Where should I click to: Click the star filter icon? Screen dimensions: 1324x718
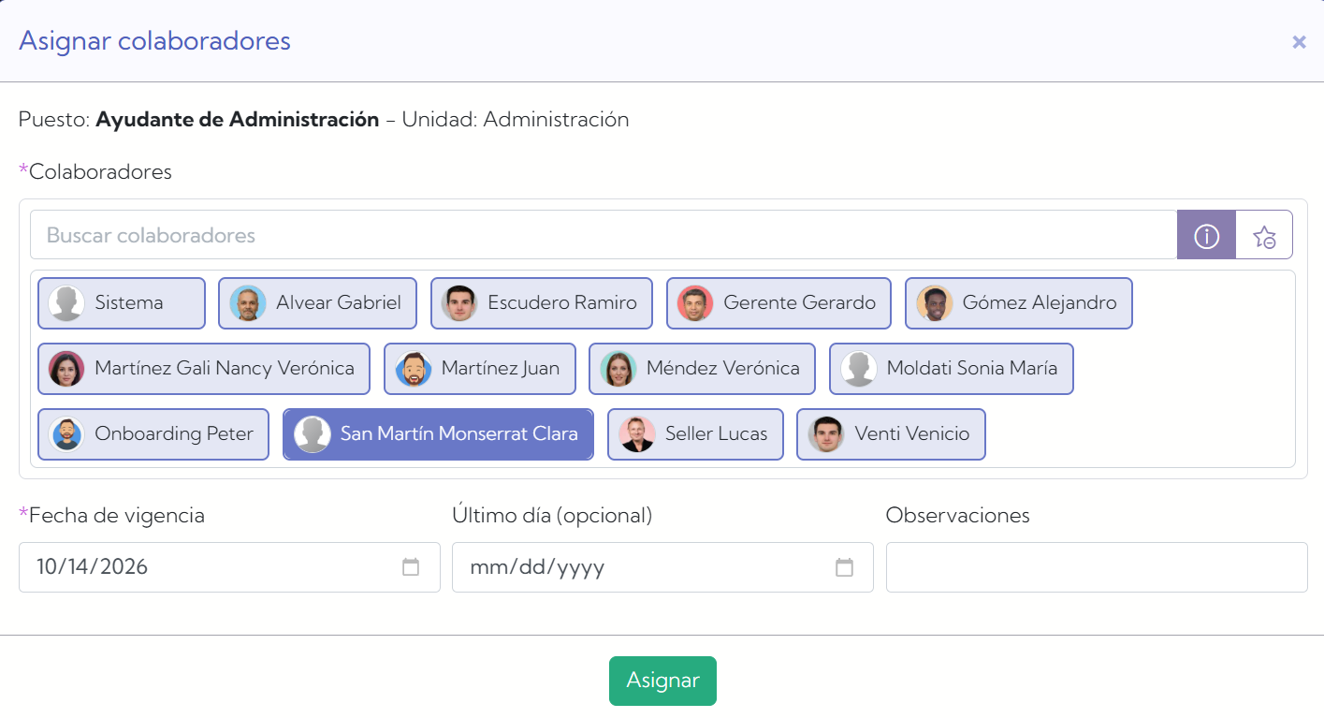click(1264, 235)
